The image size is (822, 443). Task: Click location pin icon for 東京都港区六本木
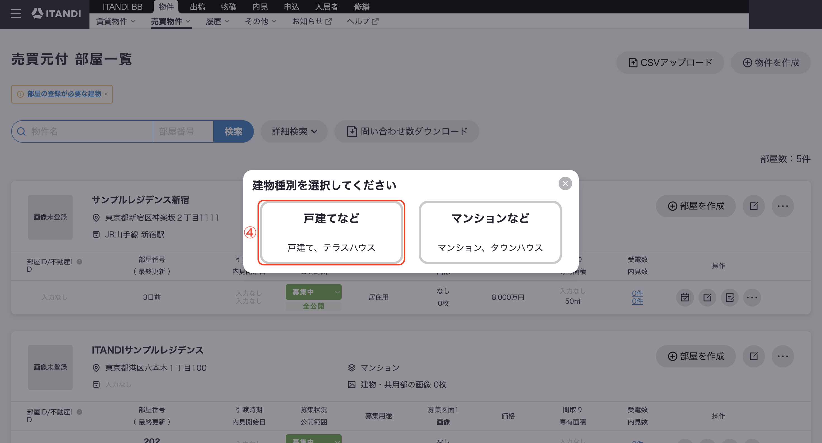coord(96,368)
